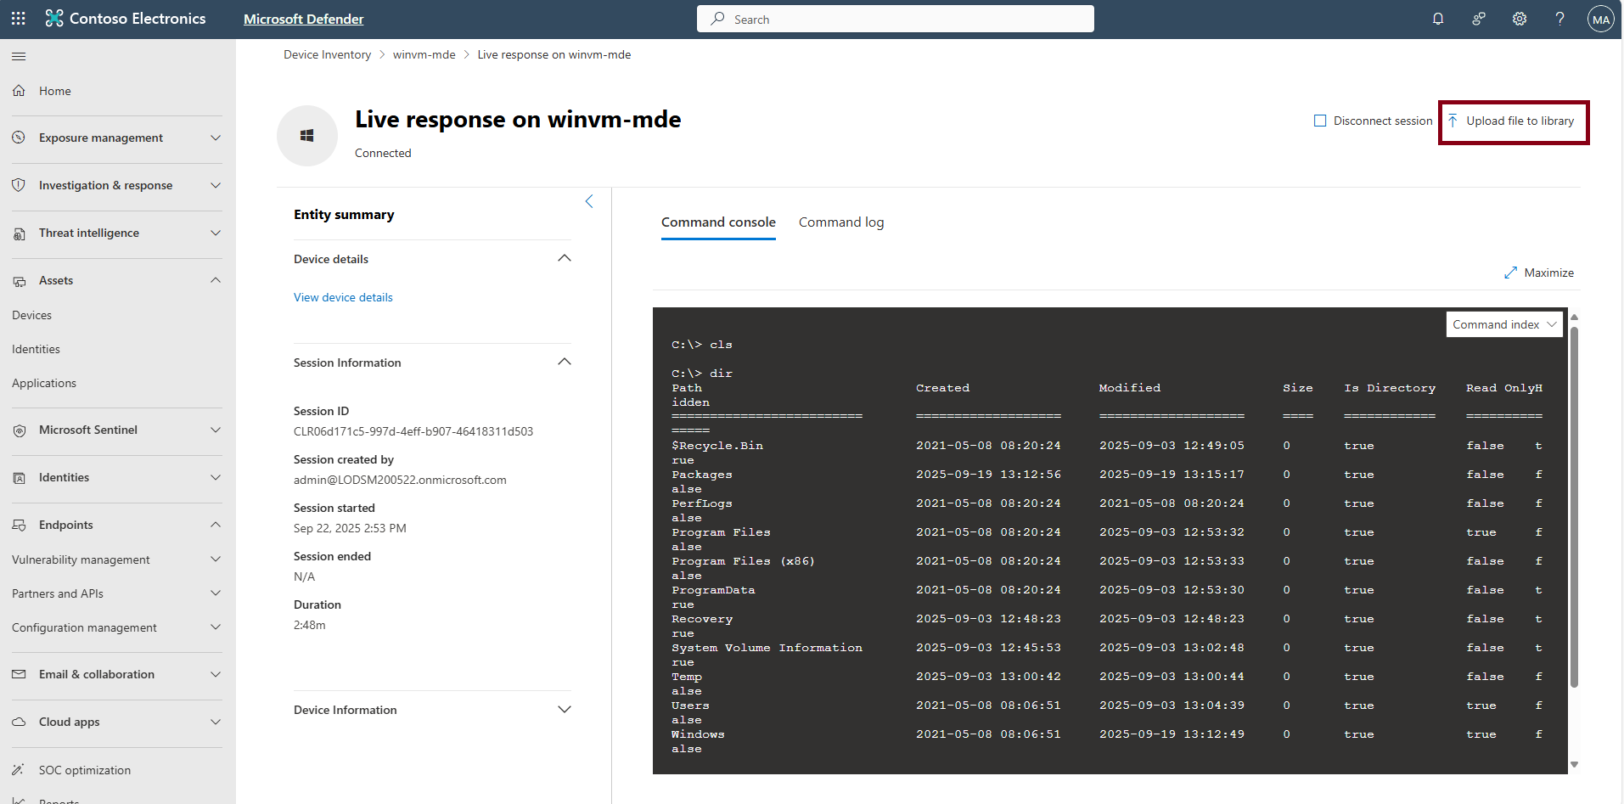
Task: Open settings gear in top bar
Action: tap(1520, 19)
